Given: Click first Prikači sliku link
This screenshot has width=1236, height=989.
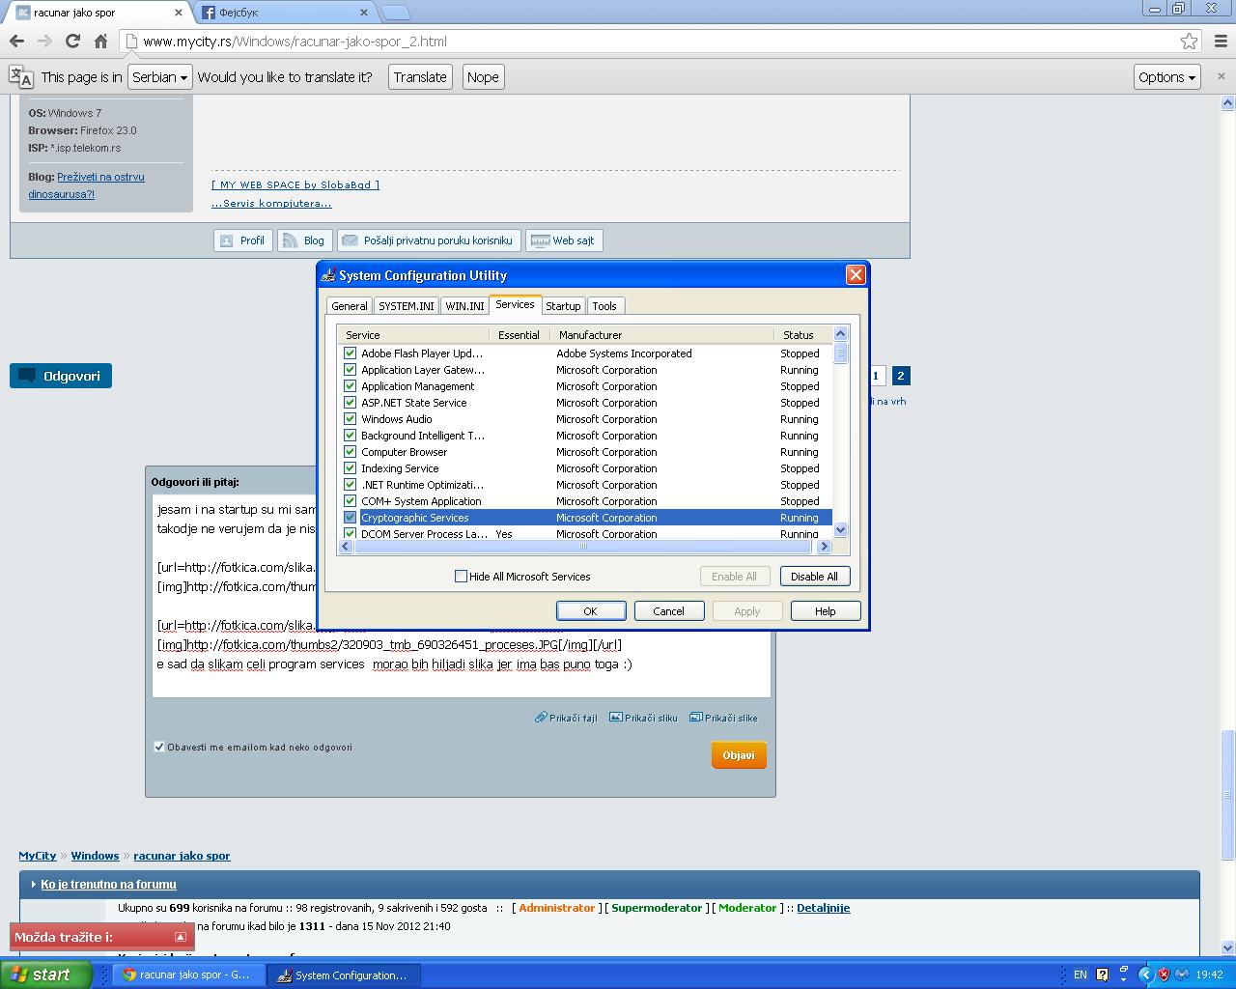Looking at the screenshot, I should 643,718.
